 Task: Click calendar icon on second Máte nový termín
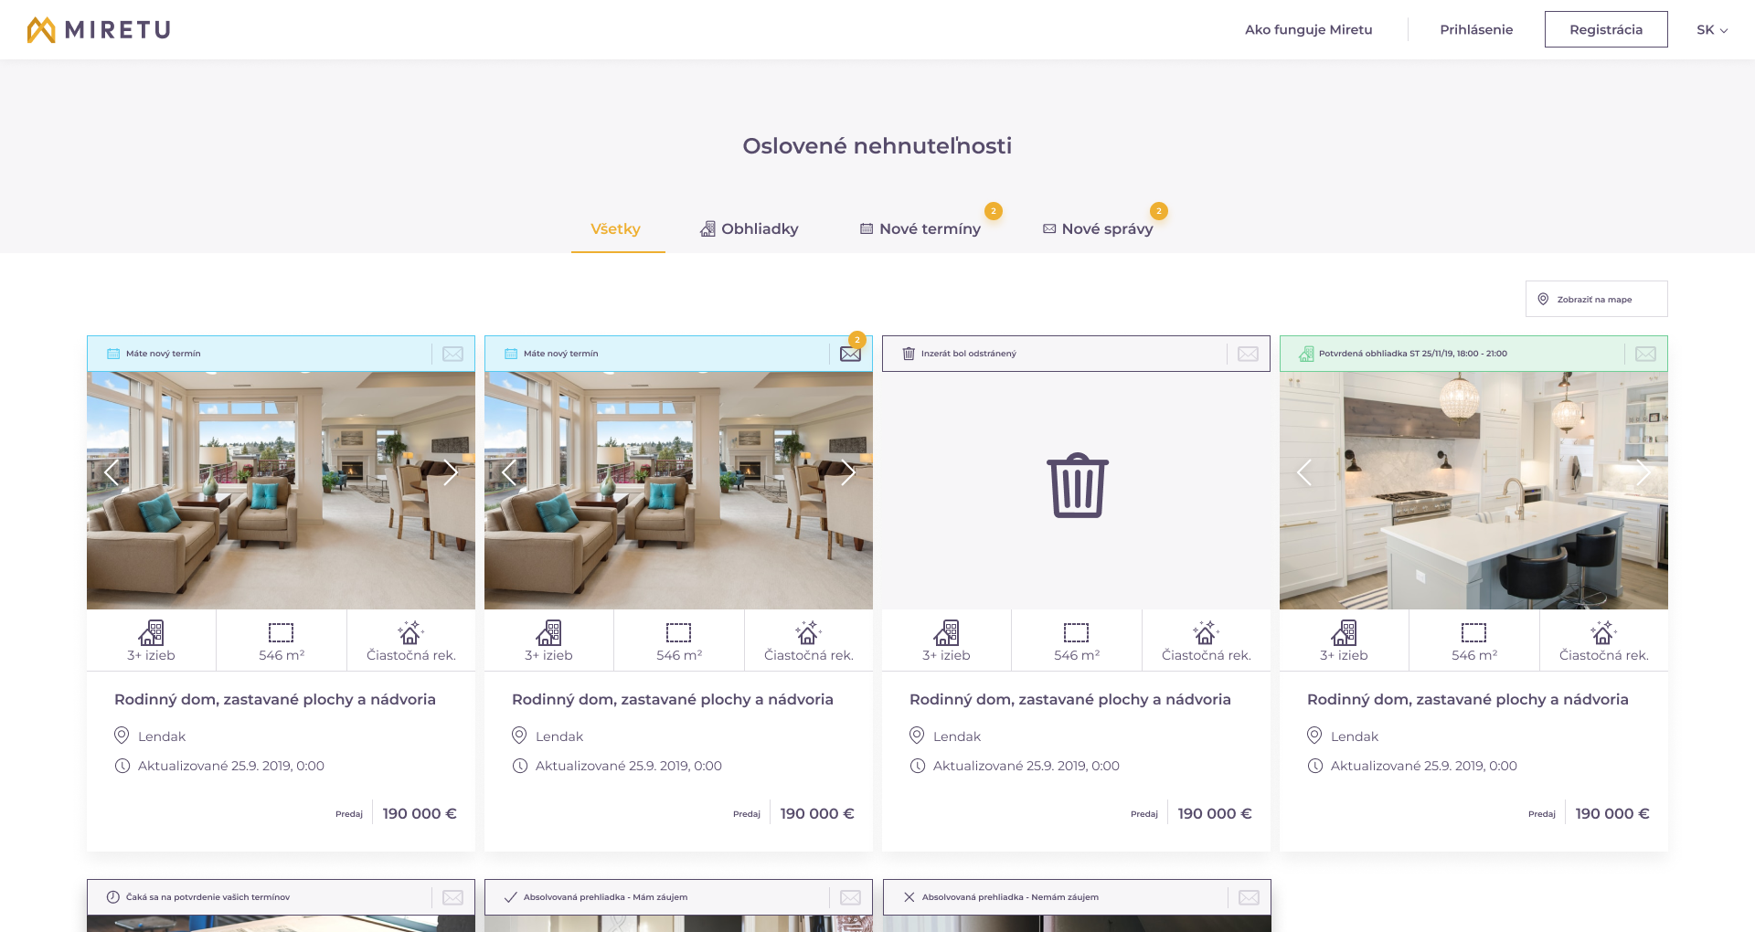coord(511,354)
